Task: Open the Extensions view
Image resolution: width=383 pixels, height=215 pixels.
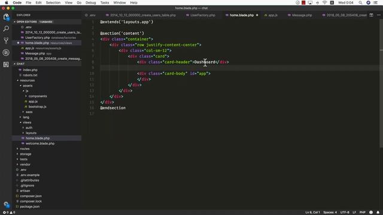Action: click(6, 64)
